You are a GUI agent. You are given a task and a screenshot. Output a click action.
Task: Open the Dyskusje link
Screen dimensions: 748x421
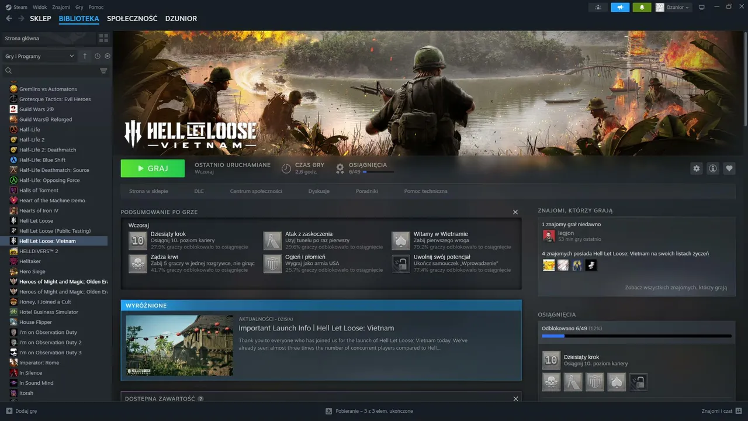[319, 191]
